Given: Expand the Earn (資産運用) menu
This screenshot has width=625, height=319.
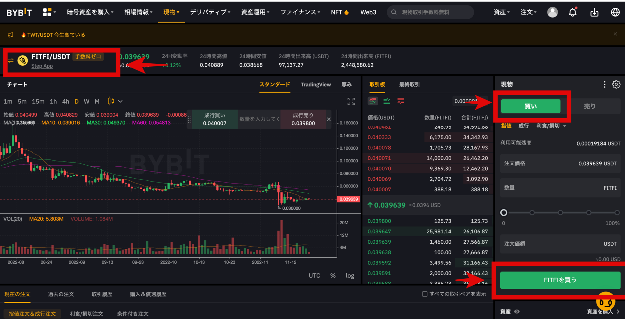Looking at the screenshot, I should 256,12.
